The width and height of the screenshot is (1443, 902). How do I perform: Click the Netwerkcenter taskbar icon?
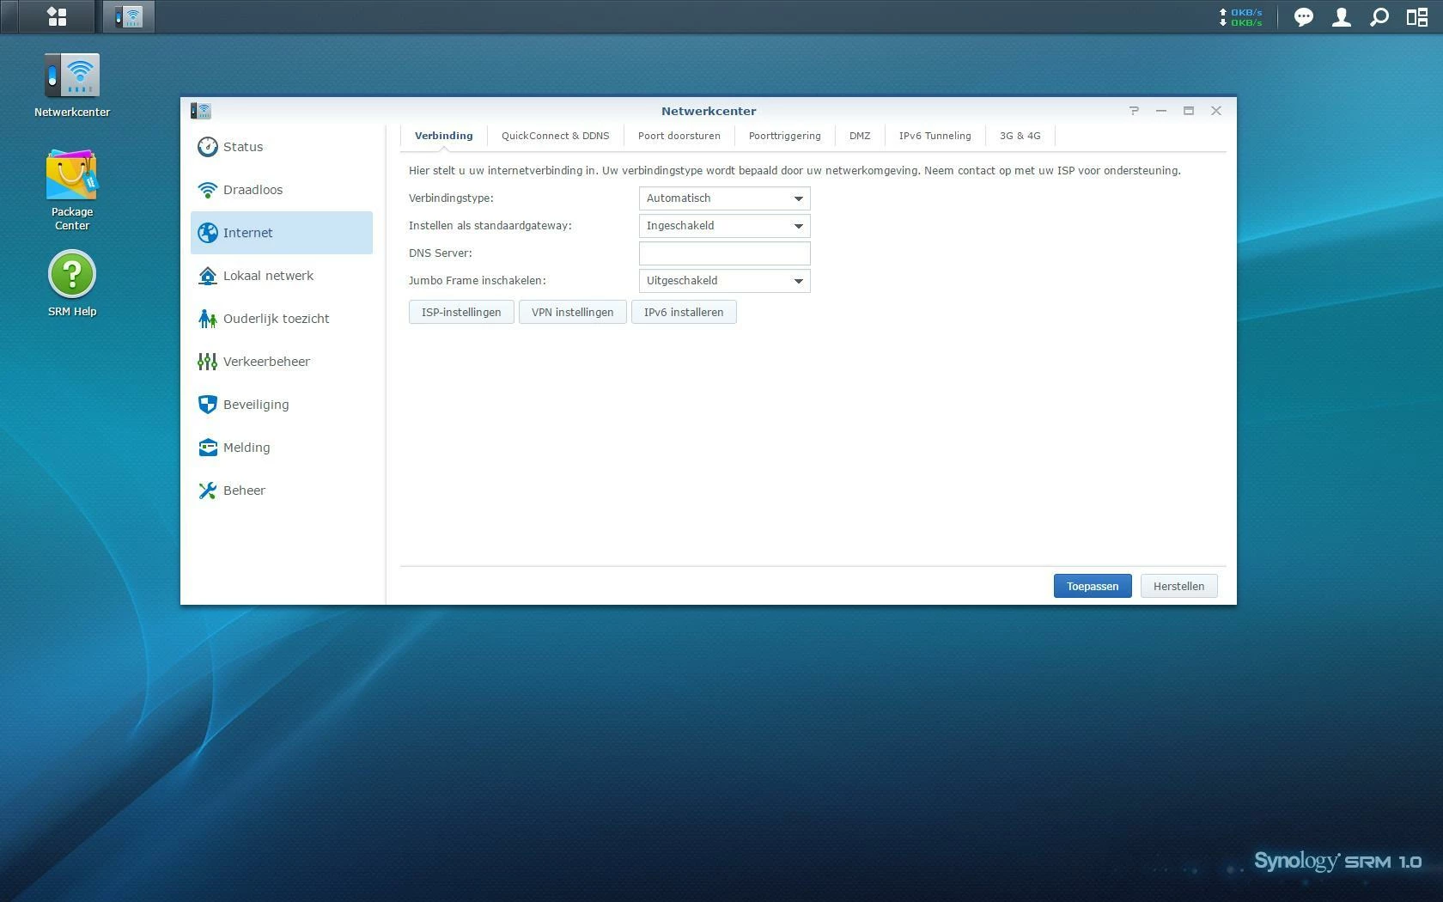(129, 16)
